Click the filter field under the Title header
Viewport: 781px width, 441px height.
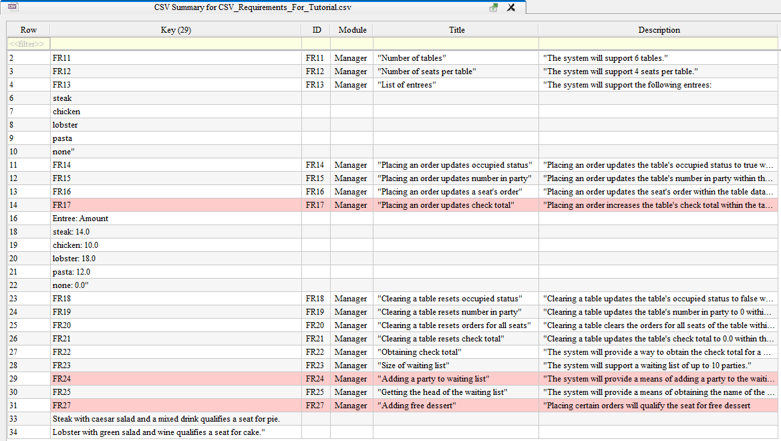(x=456, y=43)
